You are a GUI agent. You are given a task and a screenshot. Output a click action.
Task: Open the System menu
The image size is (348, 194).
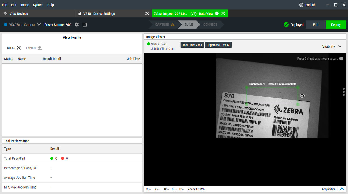(x=38, y=5)
